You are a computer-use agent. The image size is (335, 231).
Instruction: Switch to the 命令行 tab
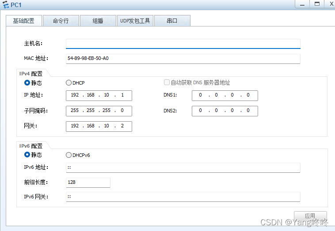[61, 21]
